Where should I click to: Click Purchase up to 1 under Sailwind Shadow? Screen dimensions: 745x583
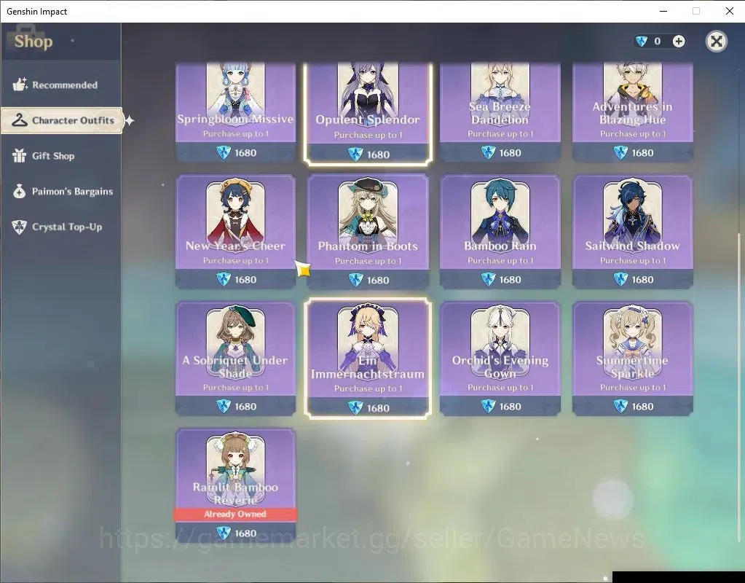pyautogui.click(x=632, y=261)
